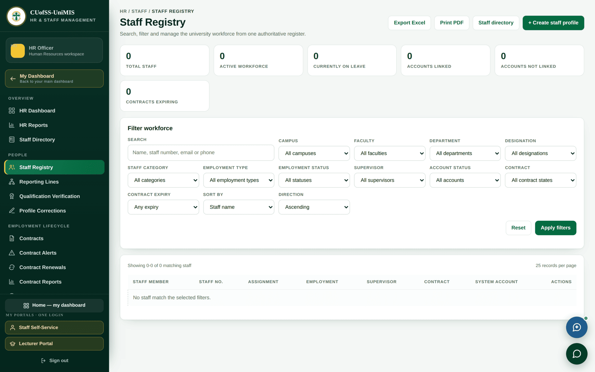
Task: Open the Supervisor dropdown
Action: pyautogui.click(x=390, y=180)
